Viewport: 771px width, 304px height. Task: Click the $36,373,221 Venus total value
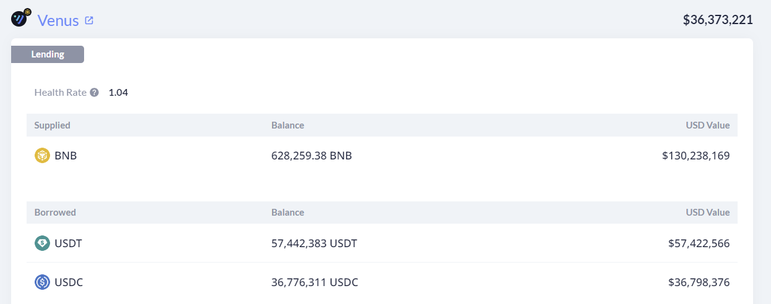tap(717, 20)
